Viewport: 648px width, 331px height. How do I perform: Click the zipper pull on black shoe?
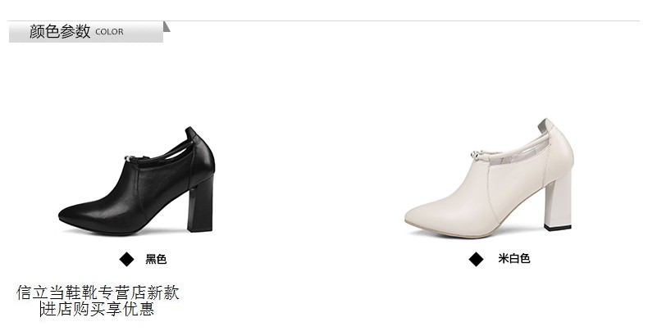point(130,158)
